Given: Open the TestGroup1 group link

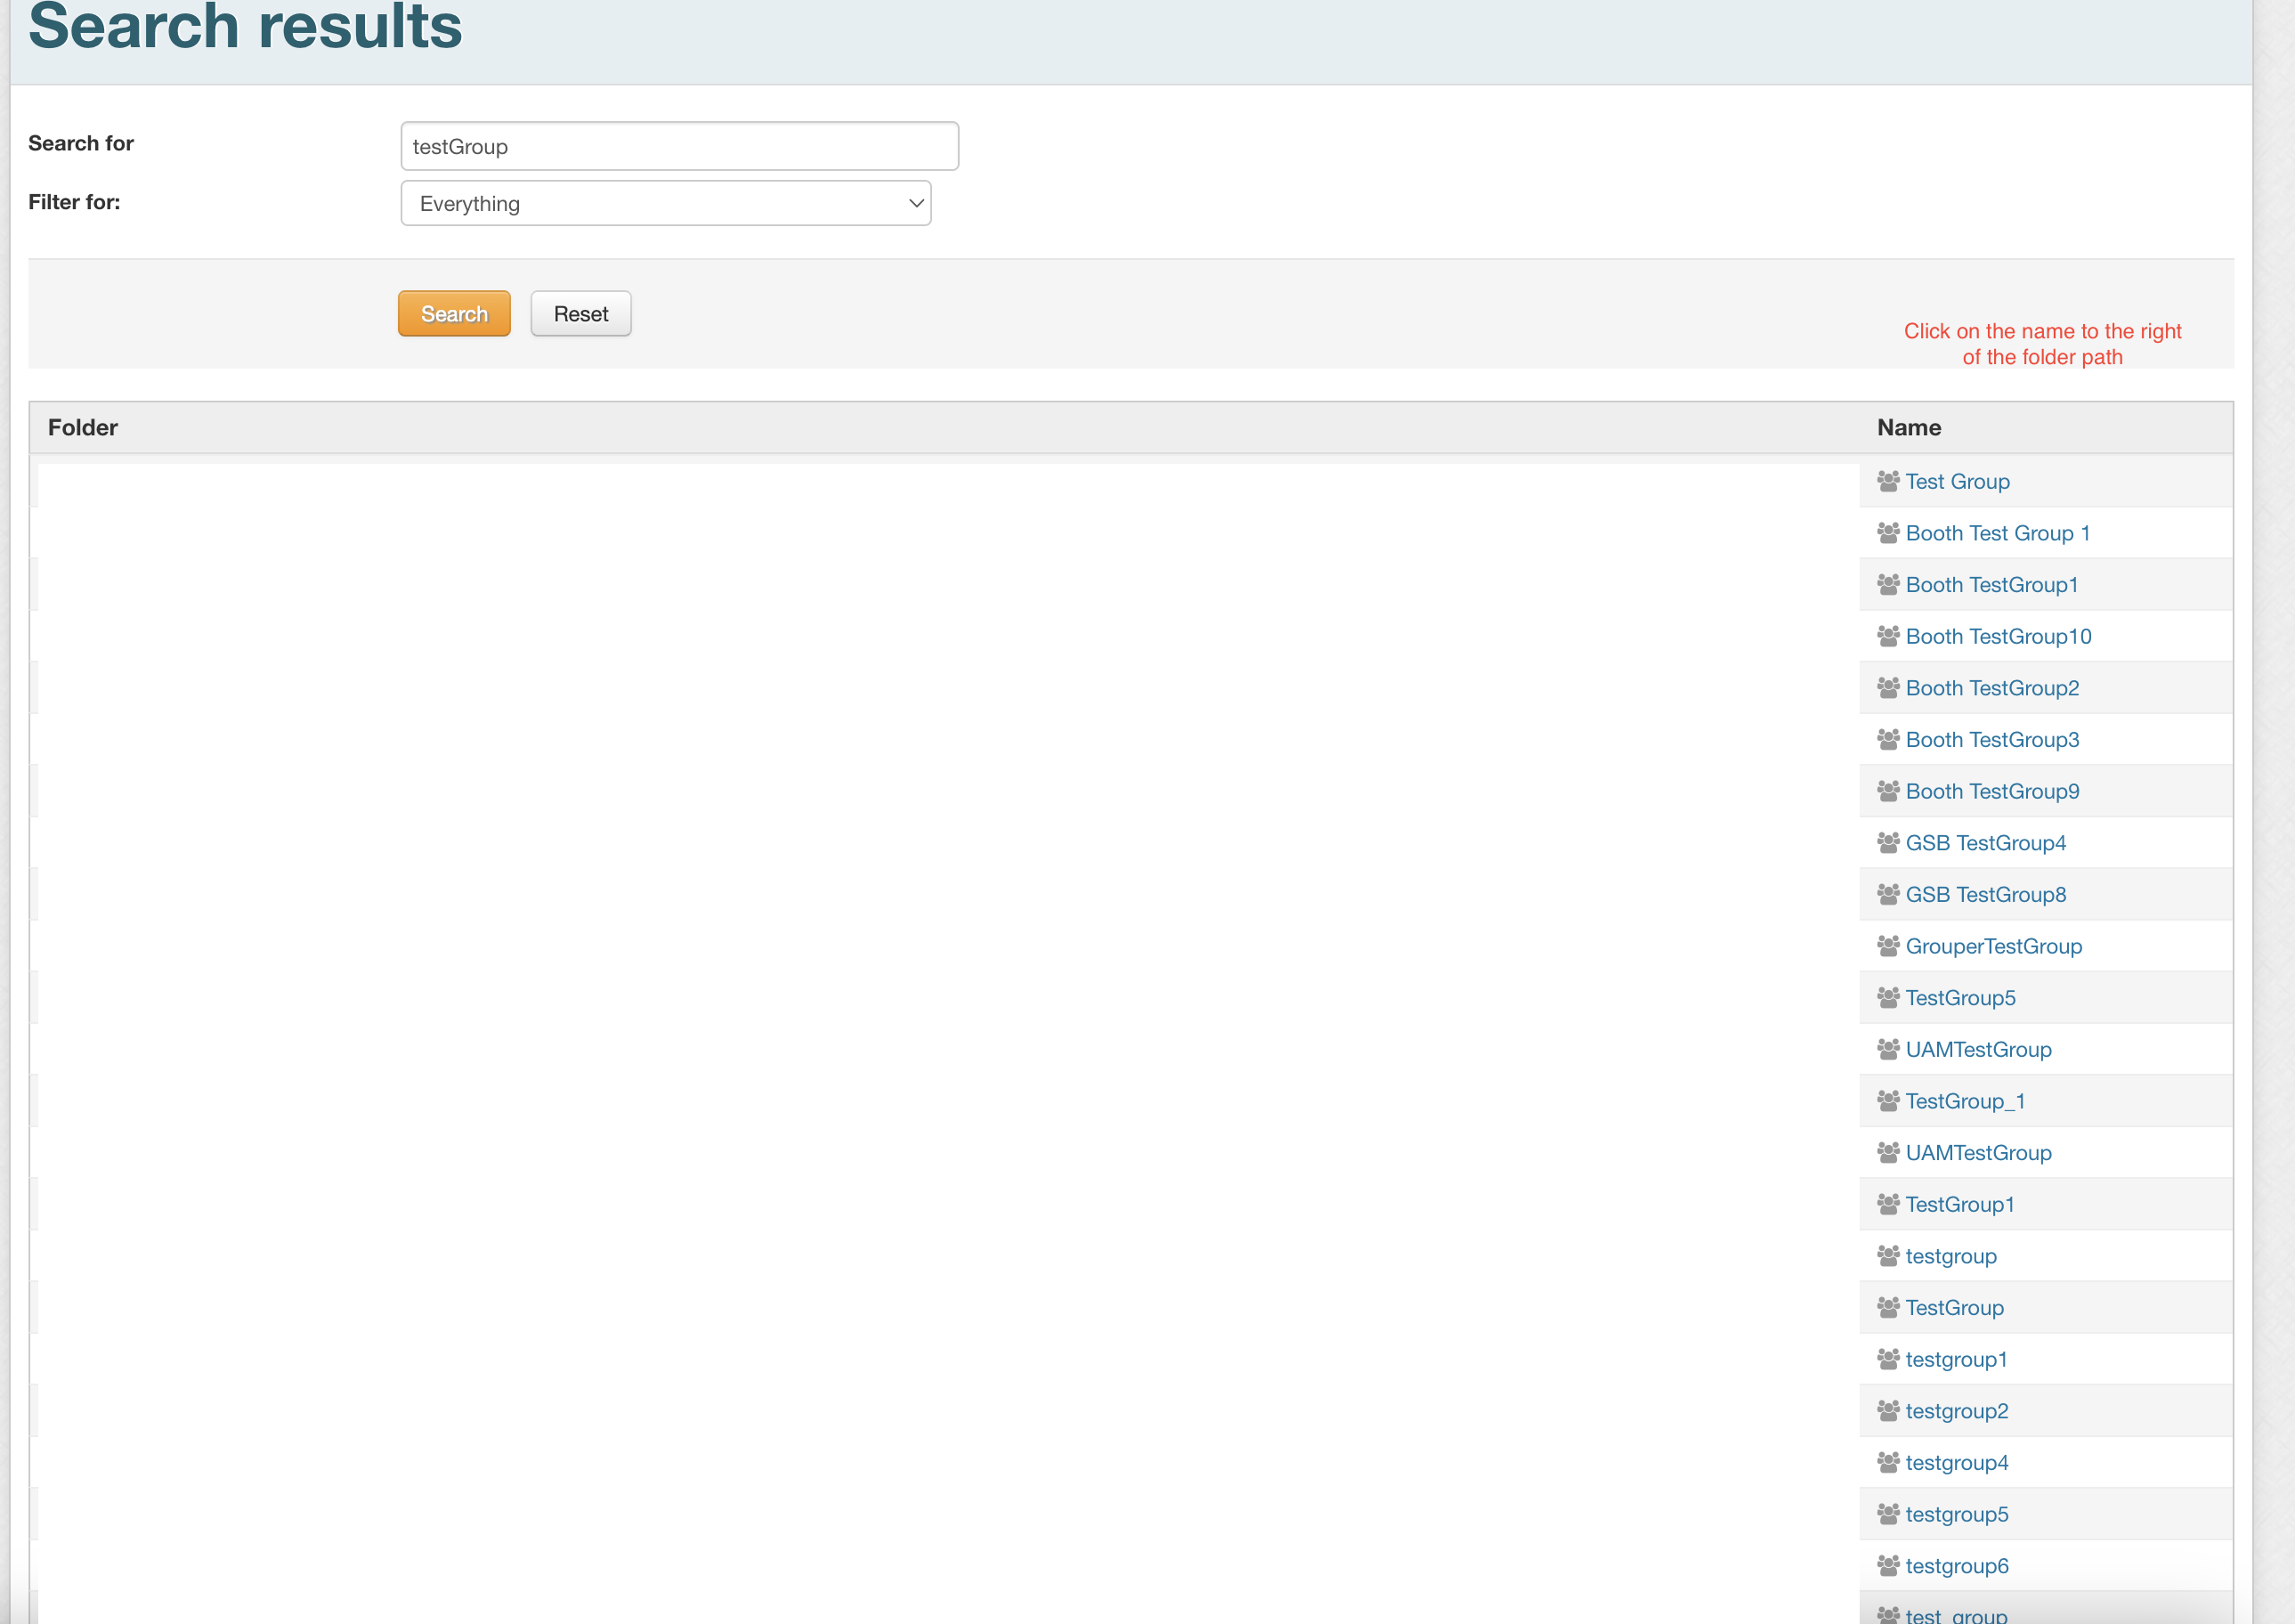Looking at the screenshot, I should tap(1959, 1205).
